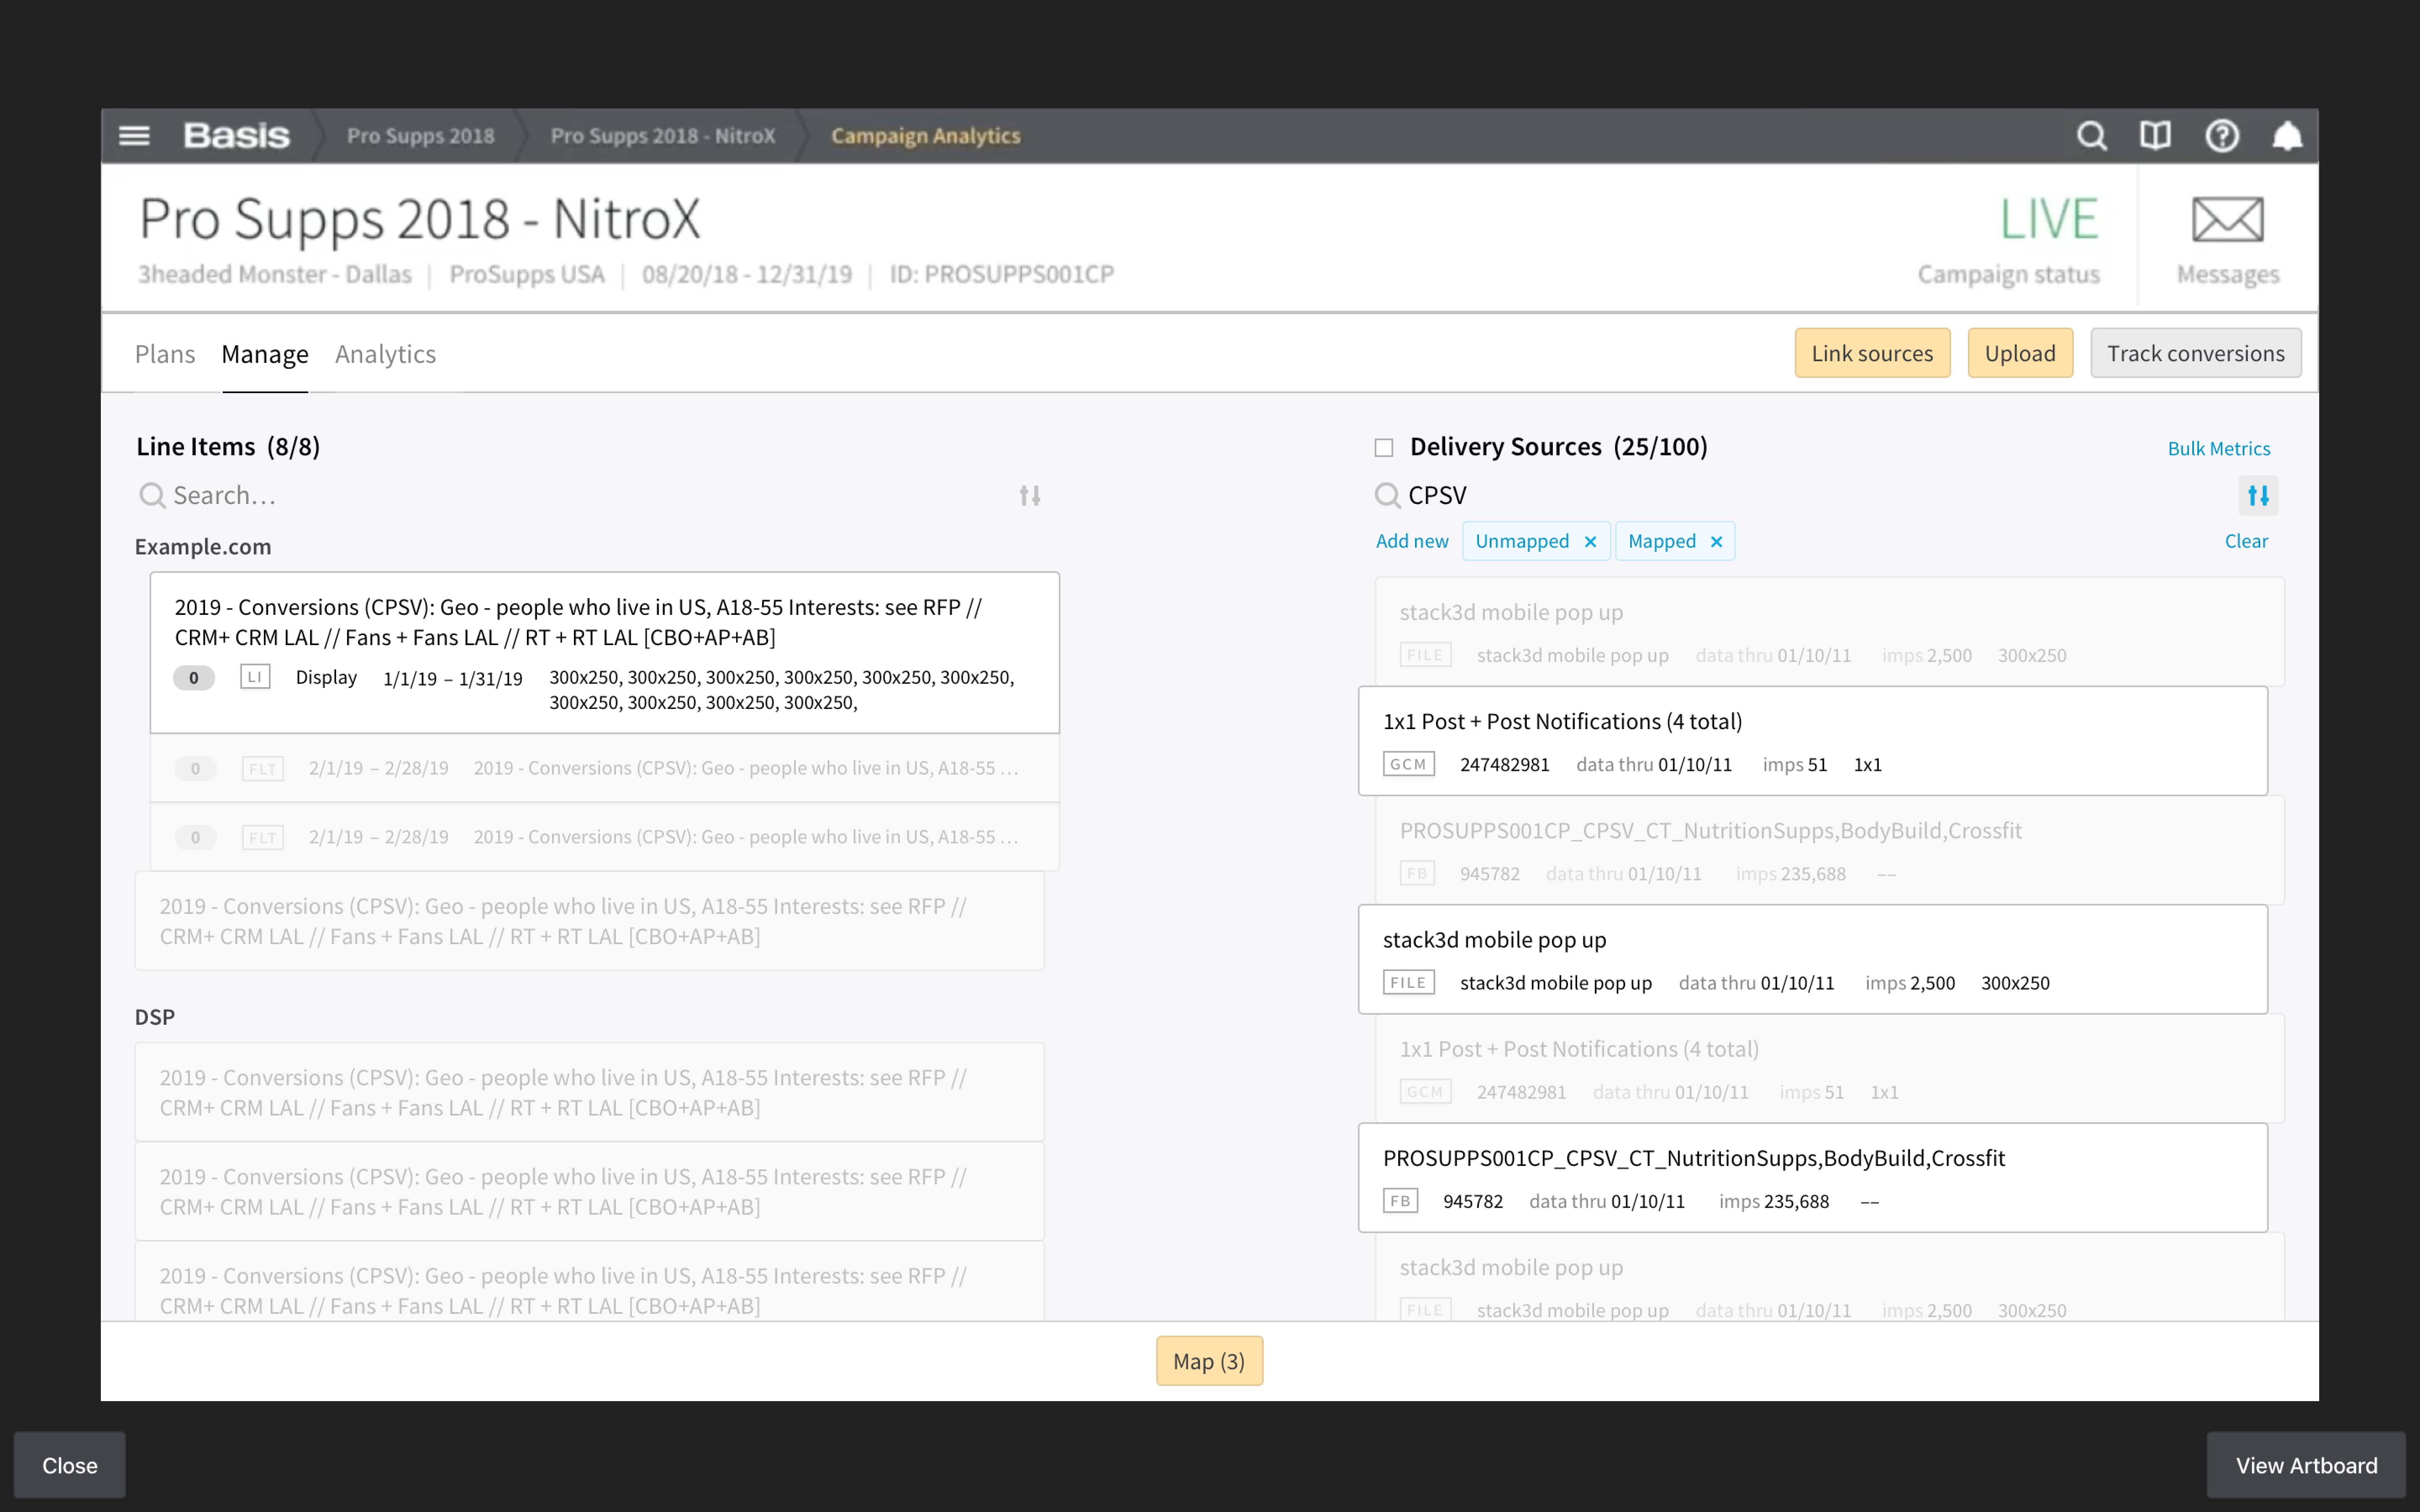This screenshot has width=2420, height=1512.
Task: Click the Map (3) button
Action: point(1209,1361)
